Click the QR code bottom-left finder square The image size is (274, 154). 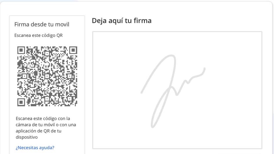pos(21,102)
